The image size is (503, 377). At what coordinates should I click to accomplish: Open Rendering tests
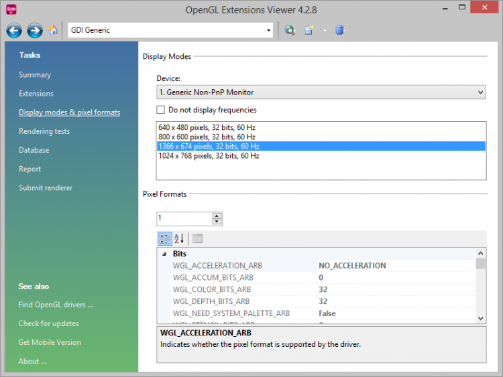click(x=44, y=131)
